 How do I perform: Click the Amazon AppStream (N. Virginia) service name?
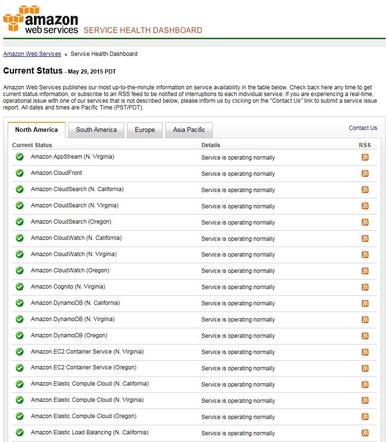pyautogui.click(x=73, y=157)
